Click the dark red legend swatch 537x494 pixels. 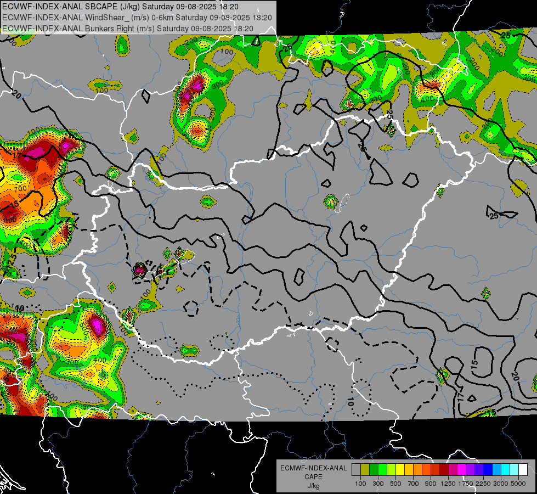pos(444,469)
